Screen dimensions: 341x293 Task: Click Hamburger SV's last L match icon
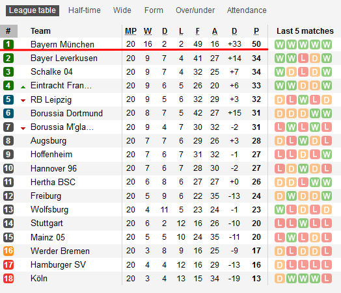tap(327, 265)
